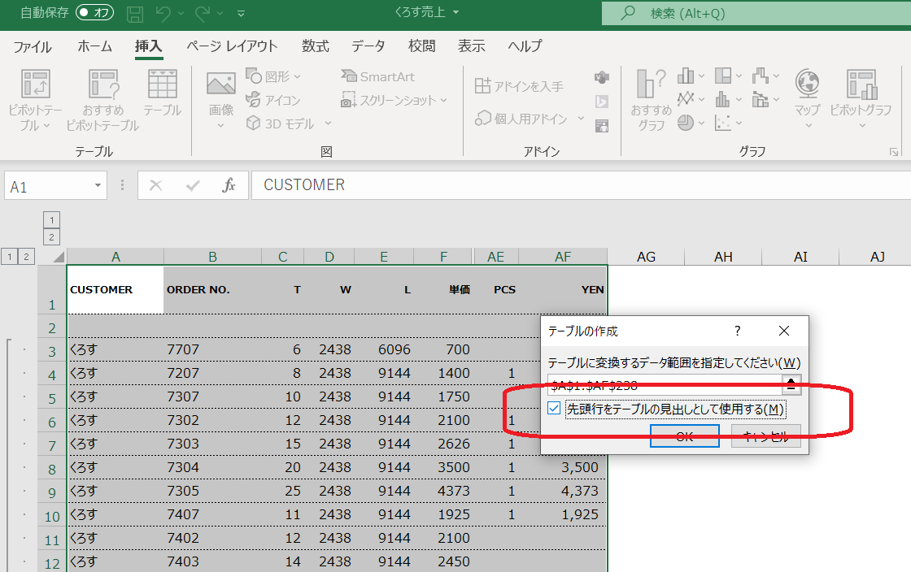The height and width of the screenshot is (572, 911).
Task: Click cell containing 7707
Action: tap(212, 350)
